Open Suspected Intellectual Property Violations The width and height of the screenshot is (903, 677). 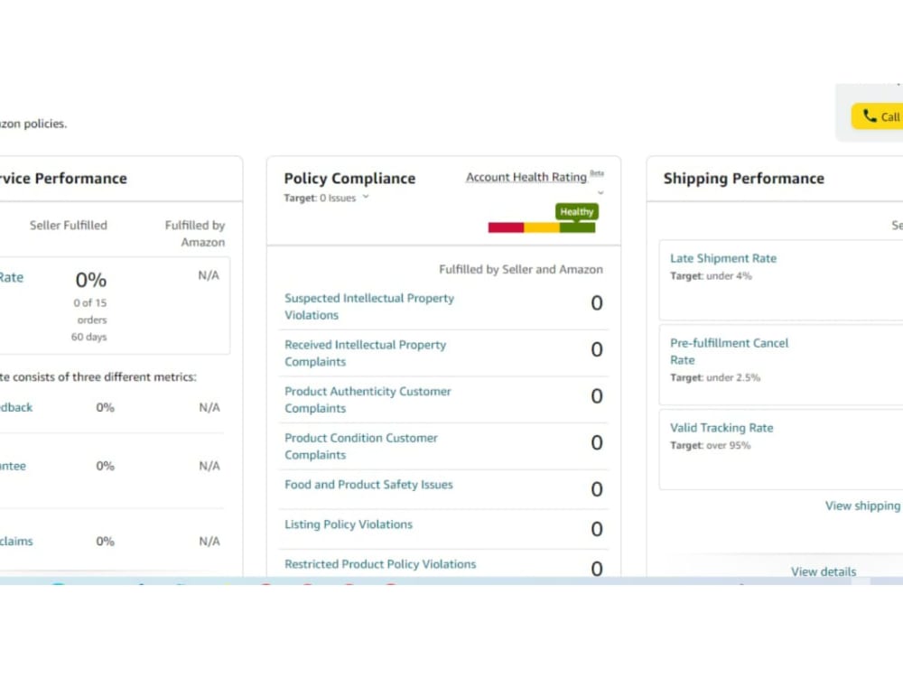click(369, 306)
